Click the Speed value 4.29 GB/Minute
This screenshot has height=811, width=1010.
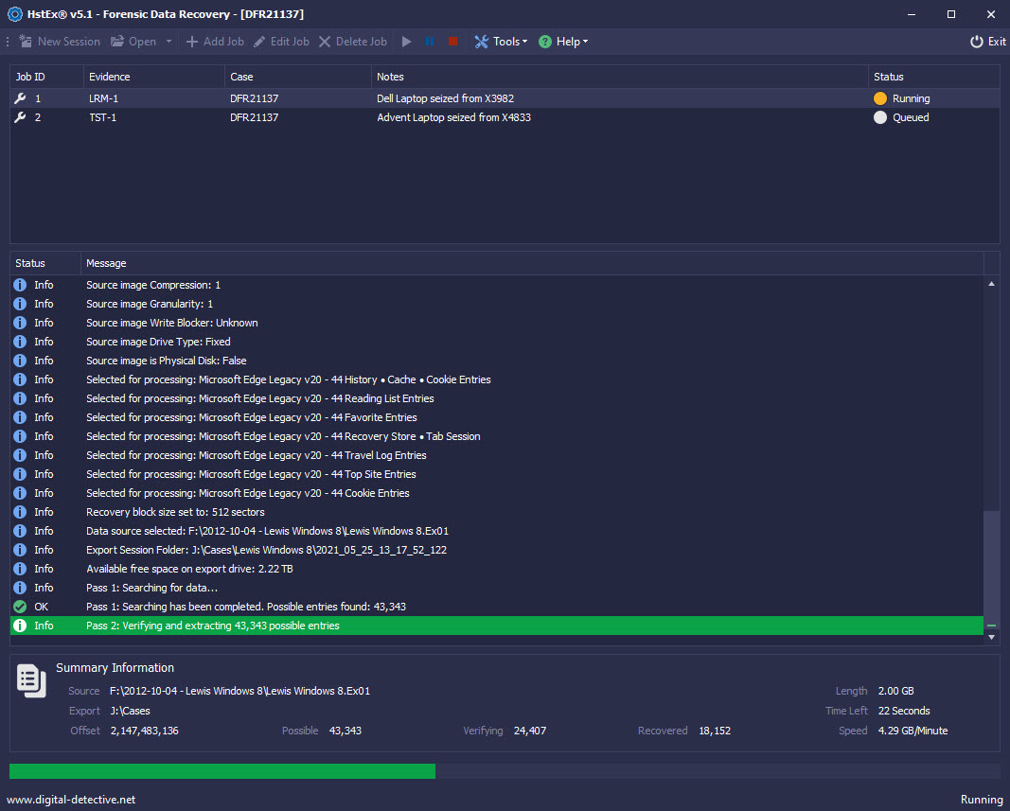coord(913,732)
